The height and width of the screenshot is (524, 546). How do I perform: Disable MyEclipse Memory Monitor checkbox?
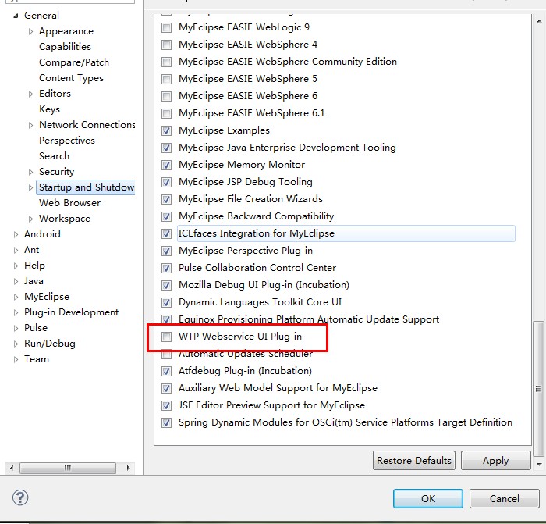tap(166, 165)
